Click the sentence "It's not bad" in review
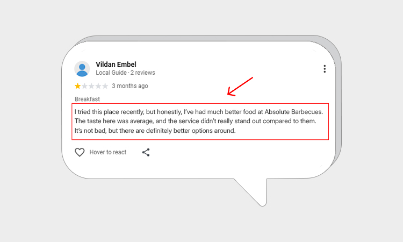 pyautogui.click(x=155, y=131)
